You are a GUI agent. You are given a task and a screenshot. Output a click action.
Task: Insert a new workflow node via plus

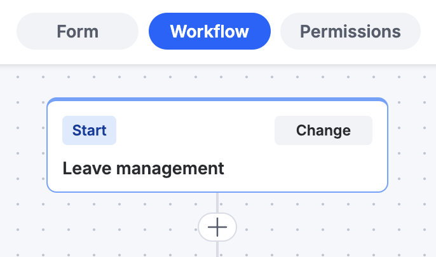[217, 227]
